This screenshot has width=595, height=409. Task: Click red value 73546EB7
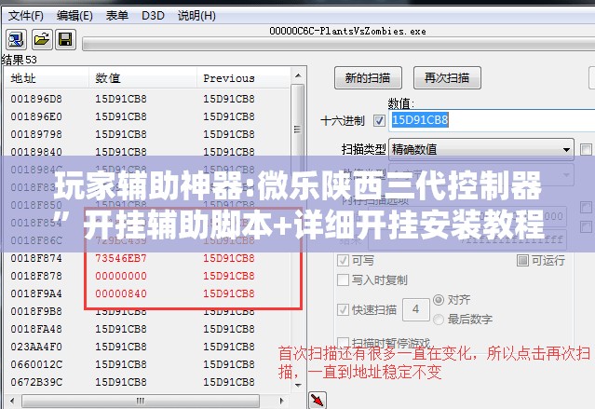tap(121, 258)
